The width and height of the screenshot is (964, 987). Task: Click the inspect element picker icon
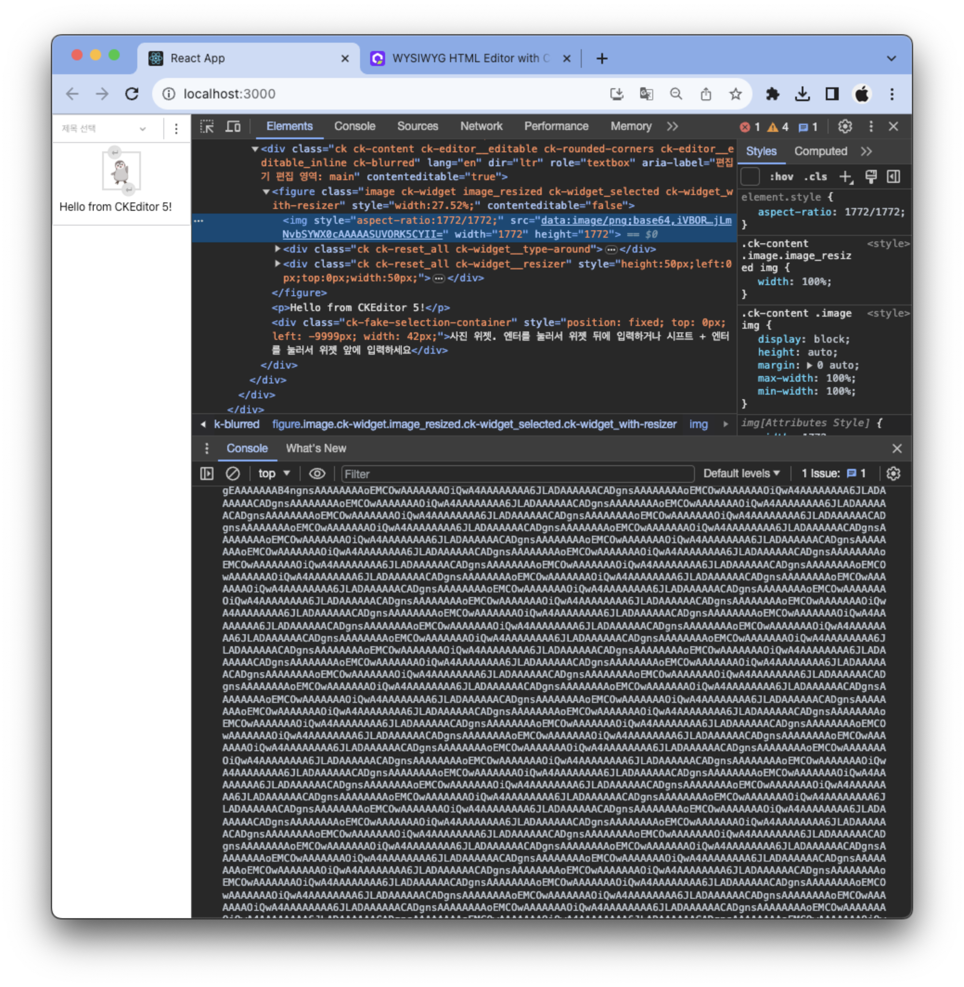[x=206, y=126]
